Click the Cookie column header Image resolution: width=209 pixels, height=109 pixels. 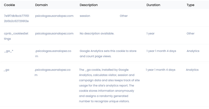9,5
